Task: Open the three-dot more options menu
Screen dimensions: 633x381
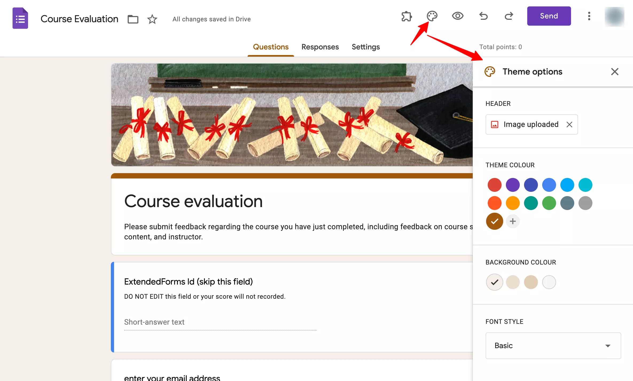Action: pyautogui.click(x=589, y=16)
